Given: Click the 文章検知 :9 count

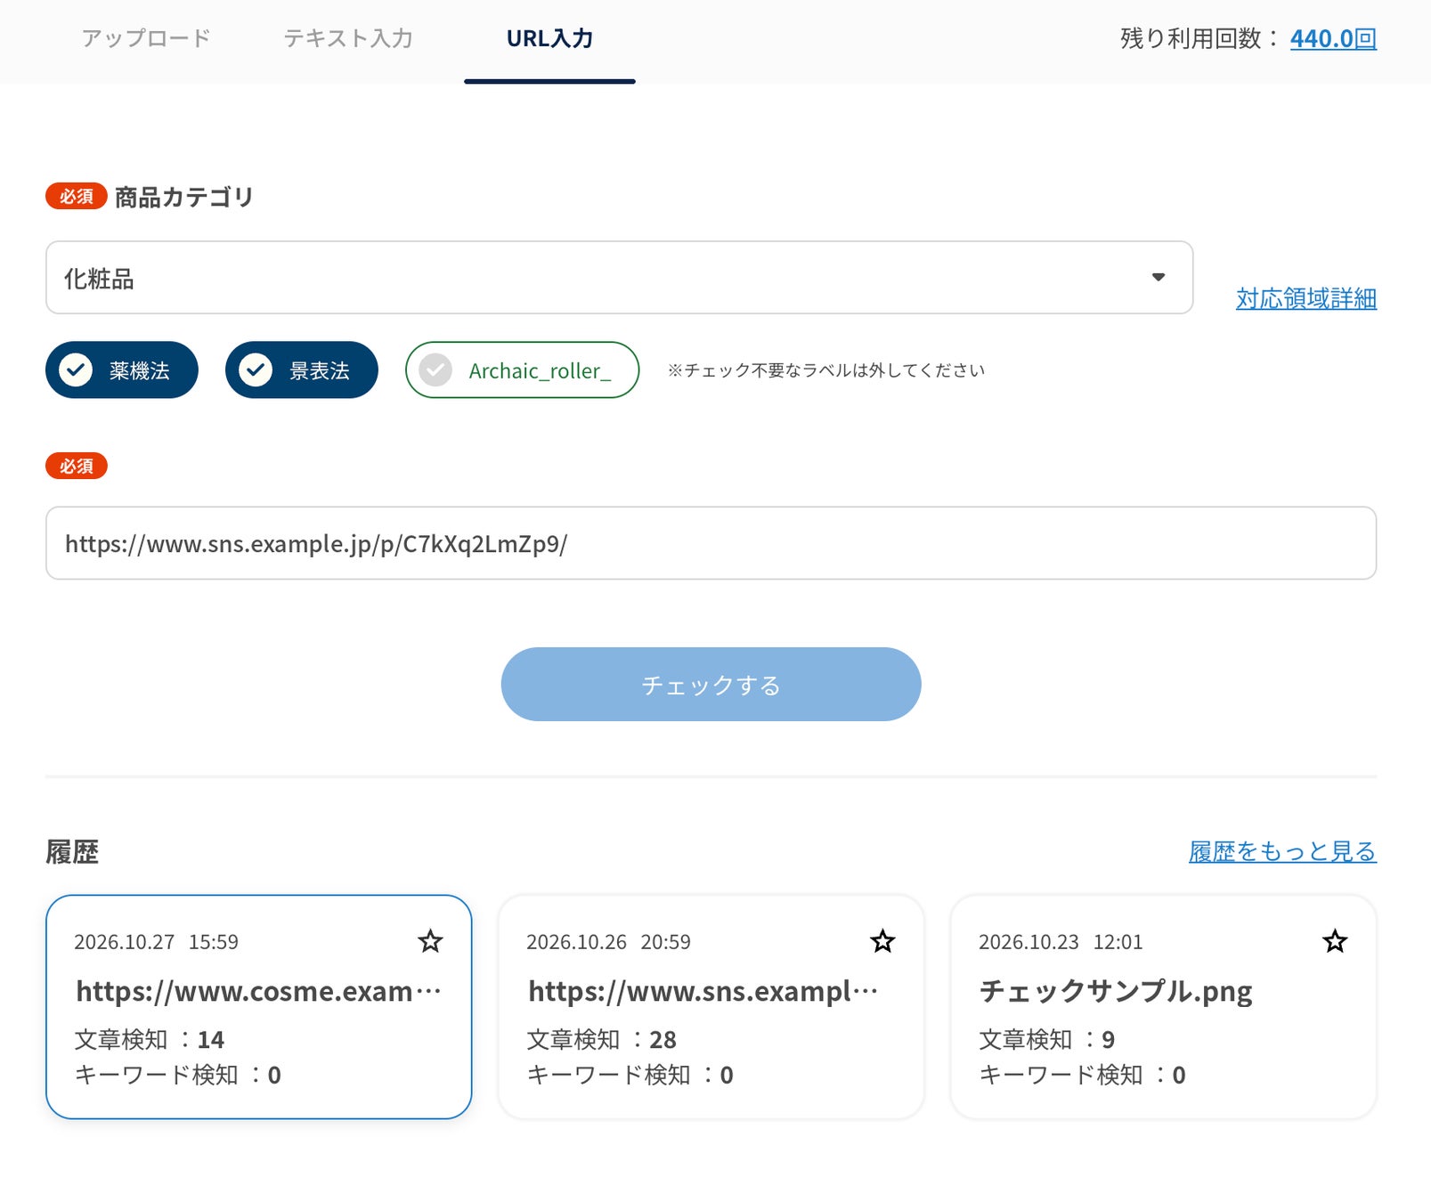Looking at the screenshot, I should click(1046, 1039).
